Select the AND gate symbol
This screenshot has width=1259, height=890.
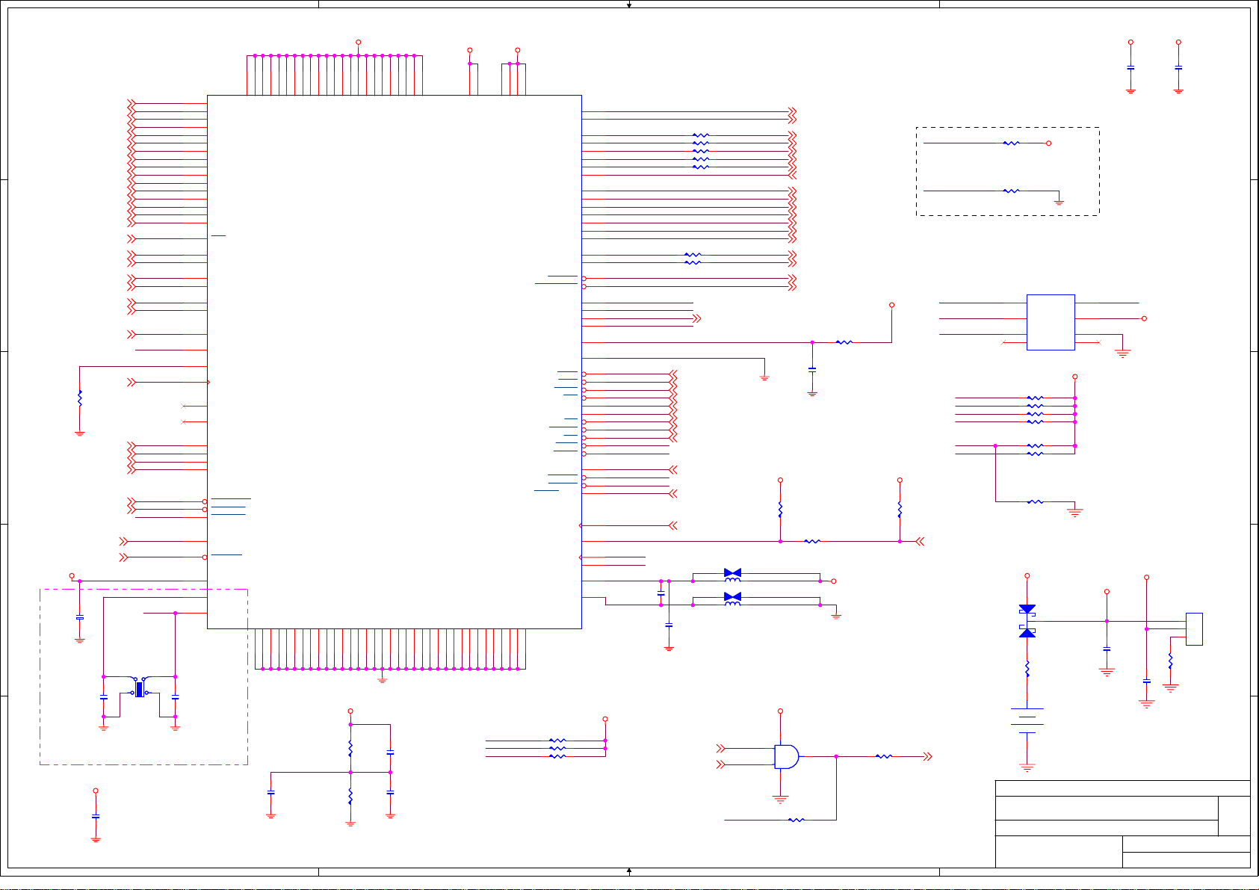[786, 756]
